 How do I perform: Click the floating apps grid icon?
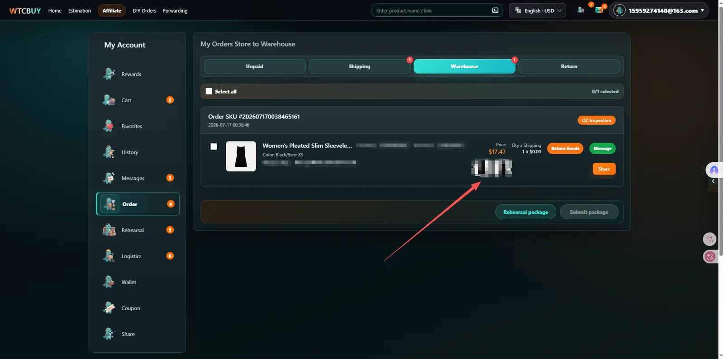pos(710,239)
